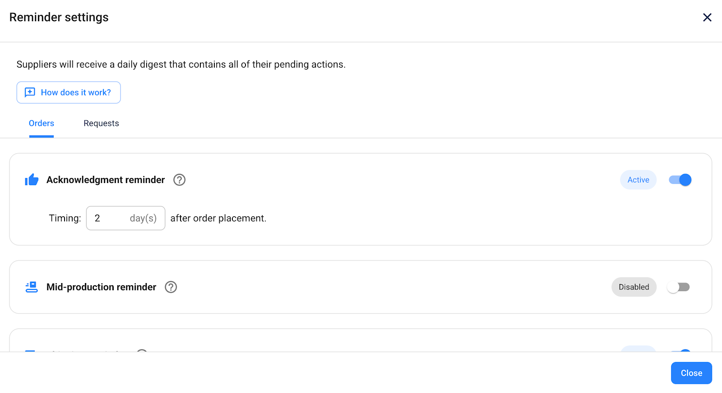Viewport: 722px width, 393px height.
Task: Open help tooltip for Mid-production reminder
Action: pos(171,287)
